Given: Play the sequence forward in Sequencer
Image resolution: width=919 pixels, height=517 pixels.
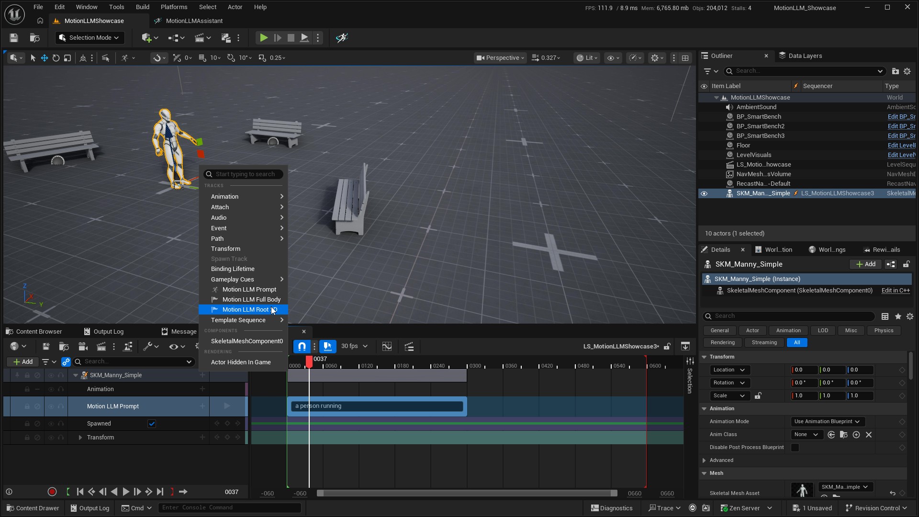Looking at the screenshot, I should (125, 492).
